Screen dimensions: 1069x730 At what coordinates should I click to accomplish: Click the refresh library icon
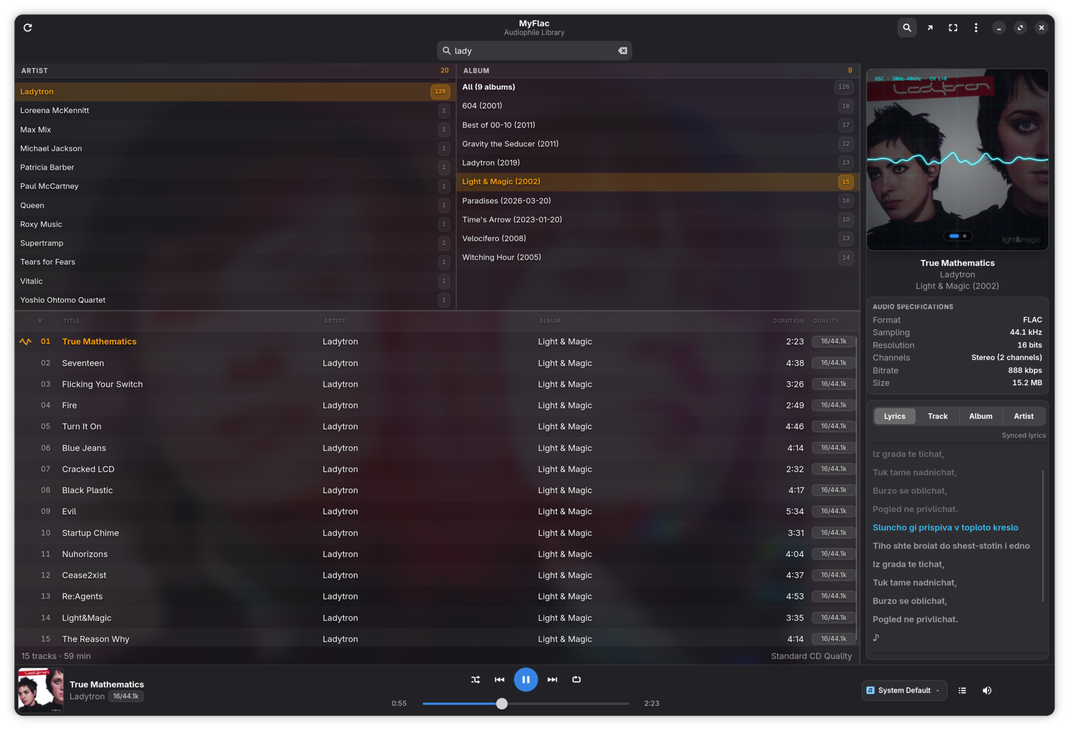[28, 28]
